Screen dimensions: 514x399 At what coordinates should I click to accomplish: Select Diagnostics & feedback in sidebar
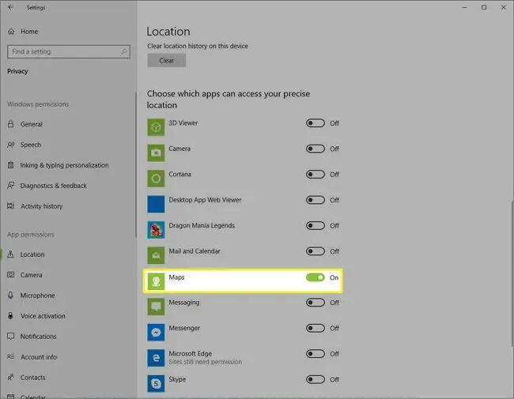[54, 186]
